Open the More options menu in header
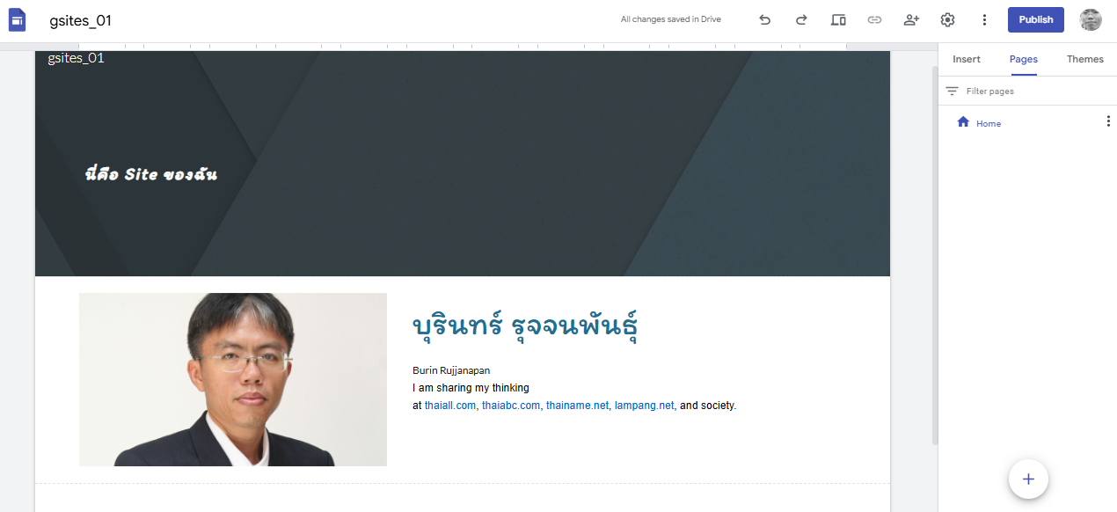1117x512 pixels. point(984,19)
